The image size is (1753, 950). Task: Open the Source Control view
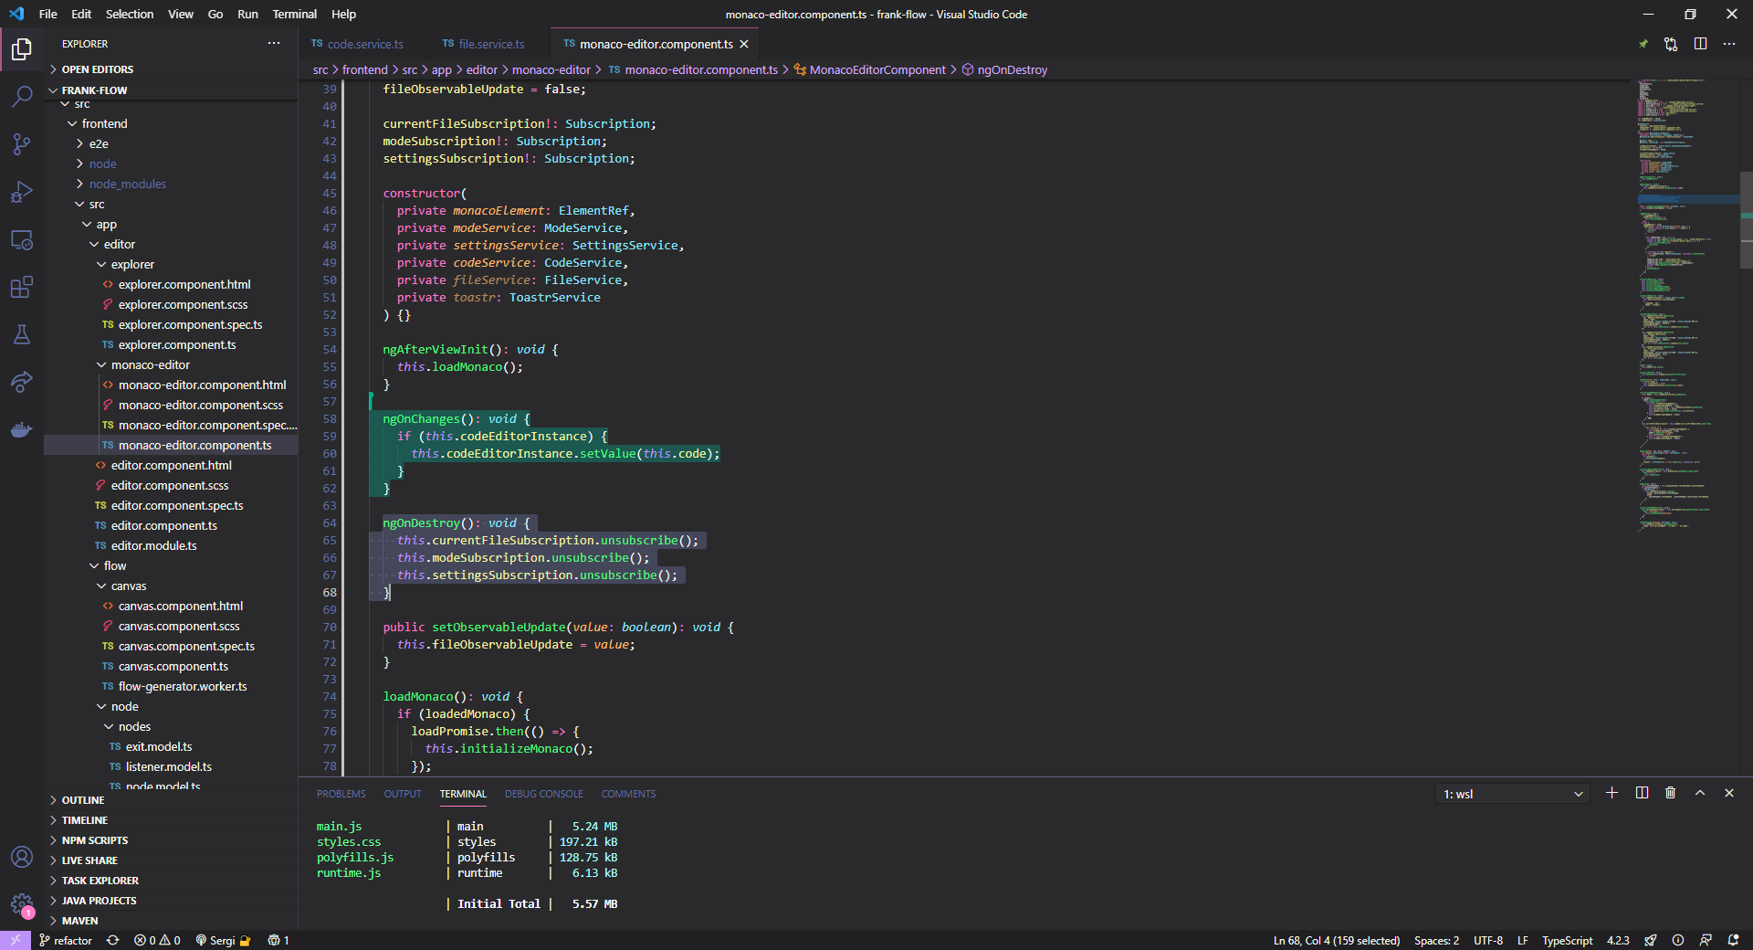(x=22, y=144)
